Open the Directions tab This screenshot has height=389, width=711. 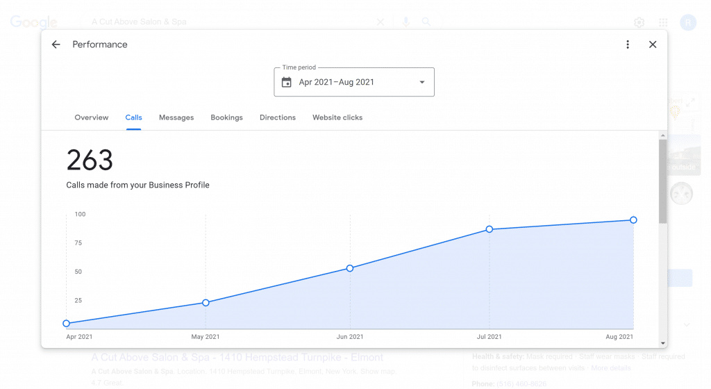(278, 117)
